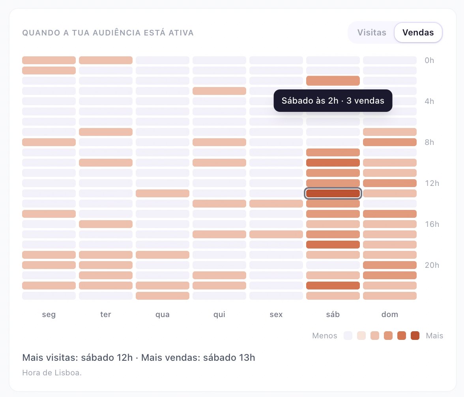Select the sábado 9h heatmap cell
This screenshot has height=397, width=464.
point(333,152)
